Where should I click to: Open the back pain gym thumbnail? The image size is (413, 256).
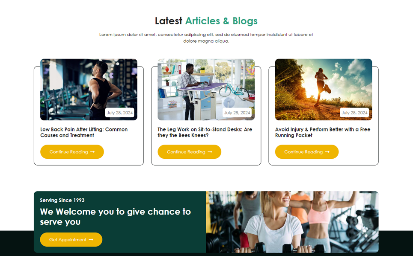[89, 90]
